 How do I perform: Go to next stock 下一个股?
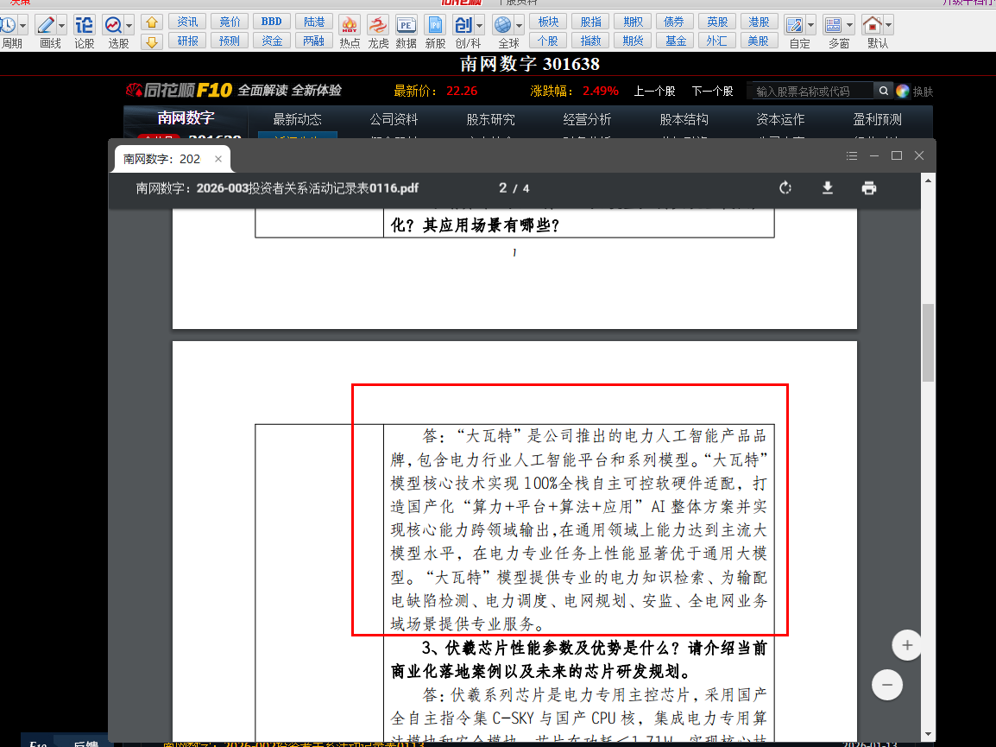point(712,91)
